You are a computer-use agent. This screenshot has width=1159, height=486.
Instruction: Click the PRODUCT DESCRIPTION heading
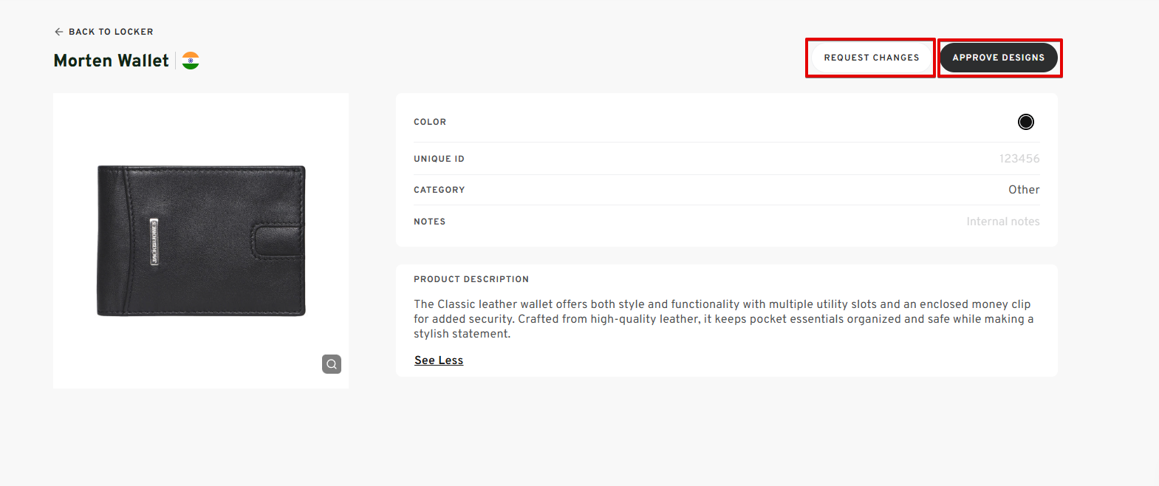[x=471, y=279]
